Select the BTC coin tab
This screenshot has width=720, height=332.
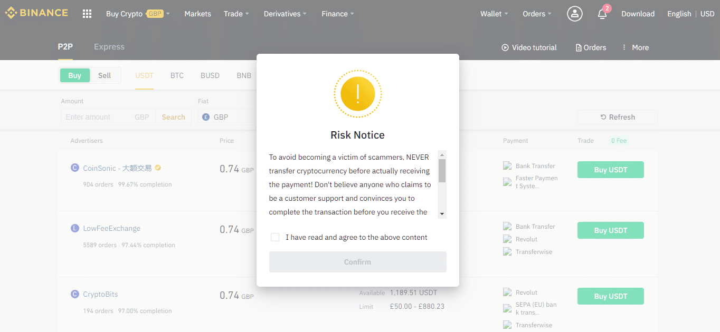coord(177,75)
